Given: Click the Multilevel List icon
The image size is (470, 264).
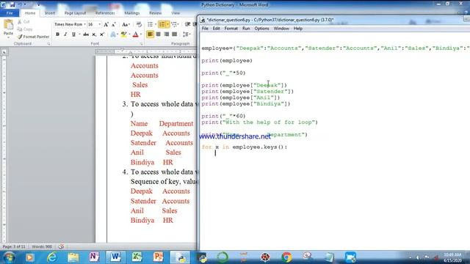Looking at the screenshot, I should (x=175, y=24).
